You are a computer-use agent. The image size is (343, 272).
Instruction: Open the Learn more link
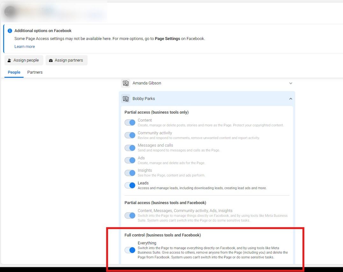(25, 47)
